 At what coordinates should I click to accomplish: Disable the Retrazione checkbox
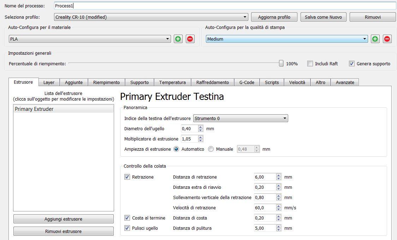127,177
